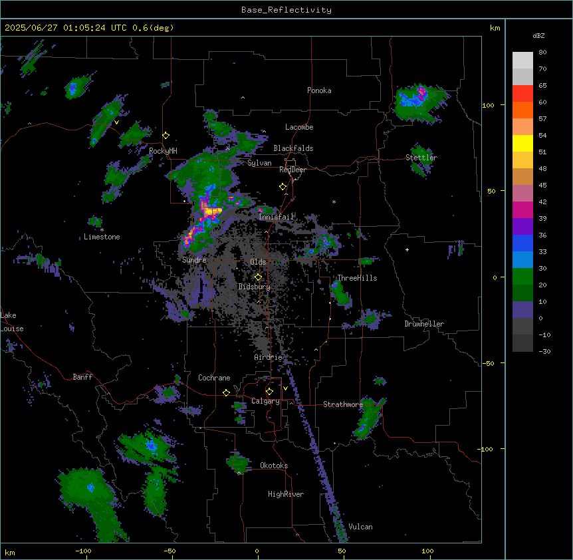Screen dimensions: 573x560
Task: Click the -100 tick on the bottom axis
Action: (x=83, y=551)
